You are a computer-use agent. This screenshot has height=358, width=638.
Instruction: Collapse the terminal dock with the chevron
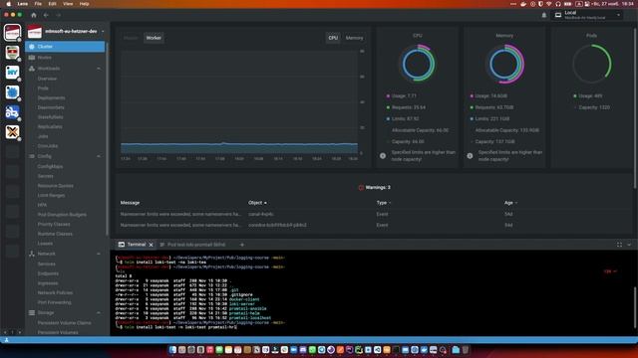coord(629,245)
